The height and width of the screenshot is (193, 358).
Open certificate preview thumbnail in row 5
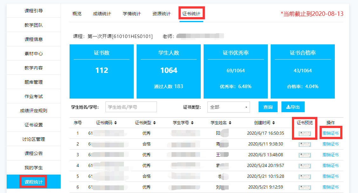305,177
